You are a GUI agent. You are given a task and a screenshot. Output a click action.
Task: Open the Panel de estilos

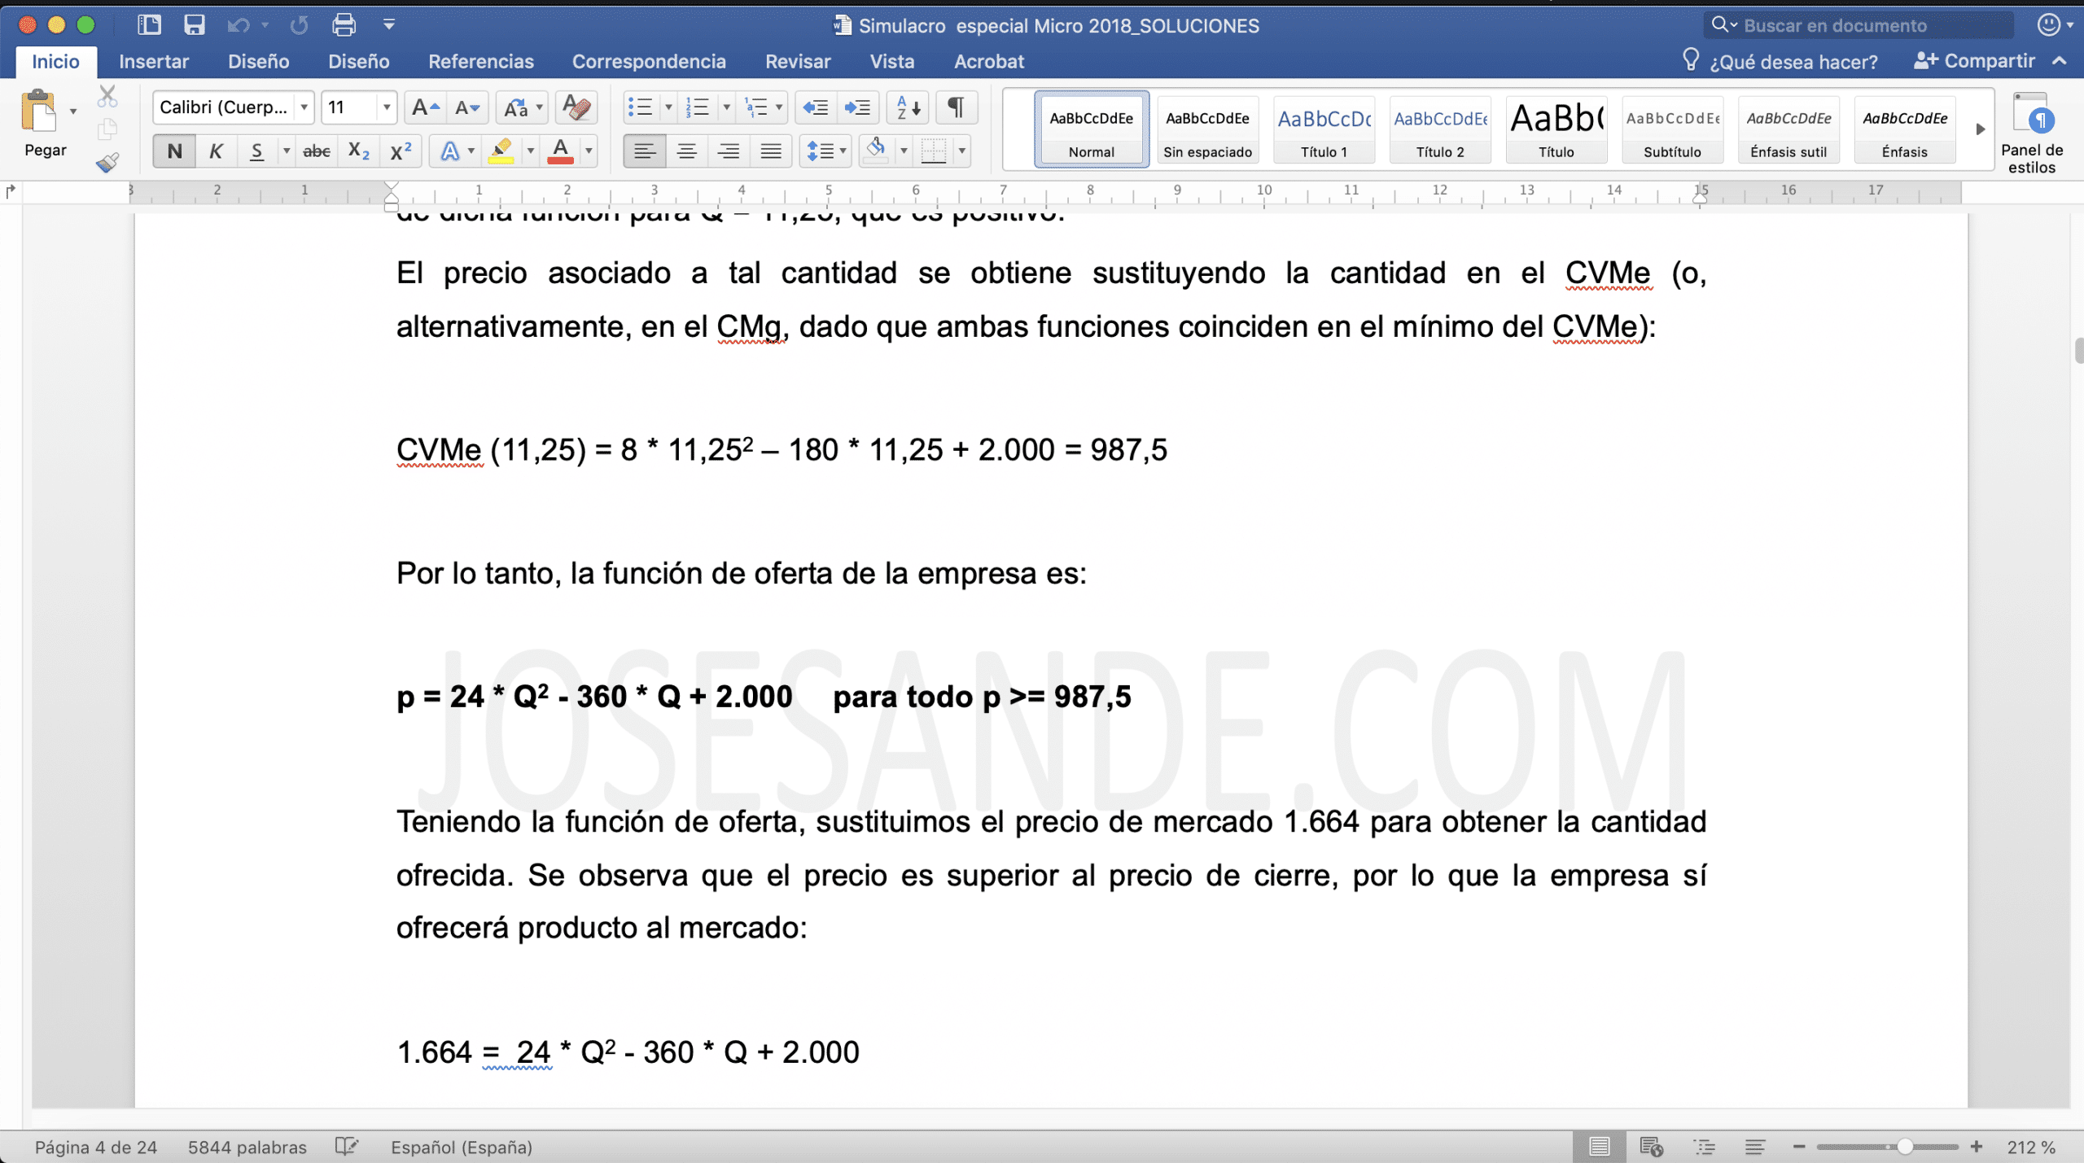tap(2031, 133)
